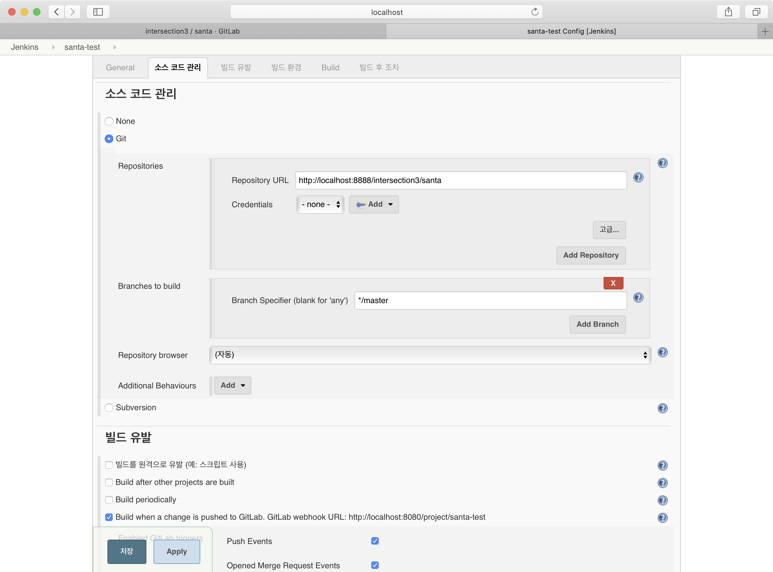Viewport: 773px width, 572px height.
Task: Select the Subversion radio button
Action: coord(109,408)
